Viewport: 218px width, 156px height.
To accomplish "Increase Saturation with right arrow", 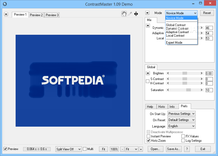I will tap(202, 90).
